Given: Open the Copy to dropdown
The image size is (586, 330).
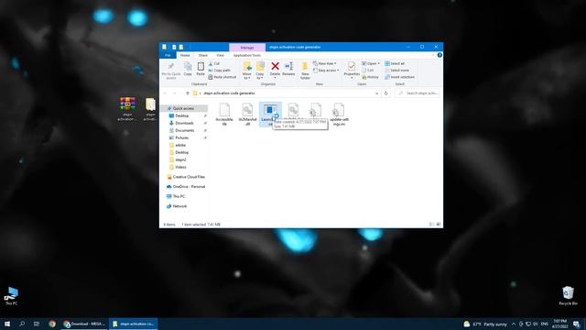Looking at the screenshot, I should (260, 71).
